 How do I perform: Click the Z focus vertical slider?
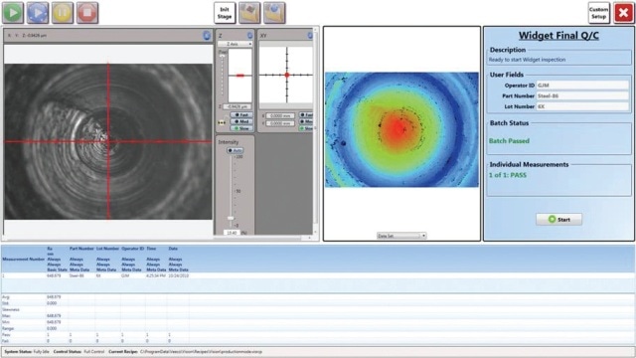222,76
